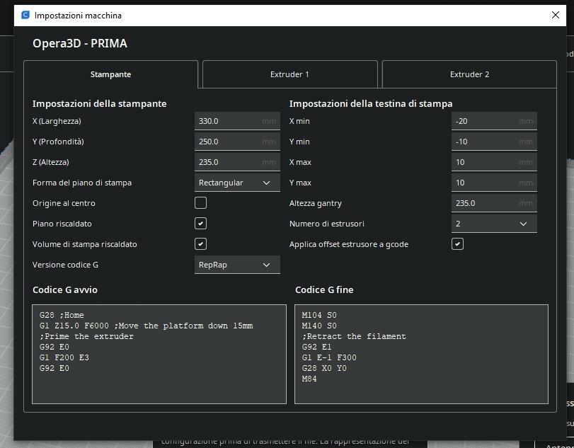
Task: Close the Impostazioni macchina dialog
Action: (x=556, y=15)
